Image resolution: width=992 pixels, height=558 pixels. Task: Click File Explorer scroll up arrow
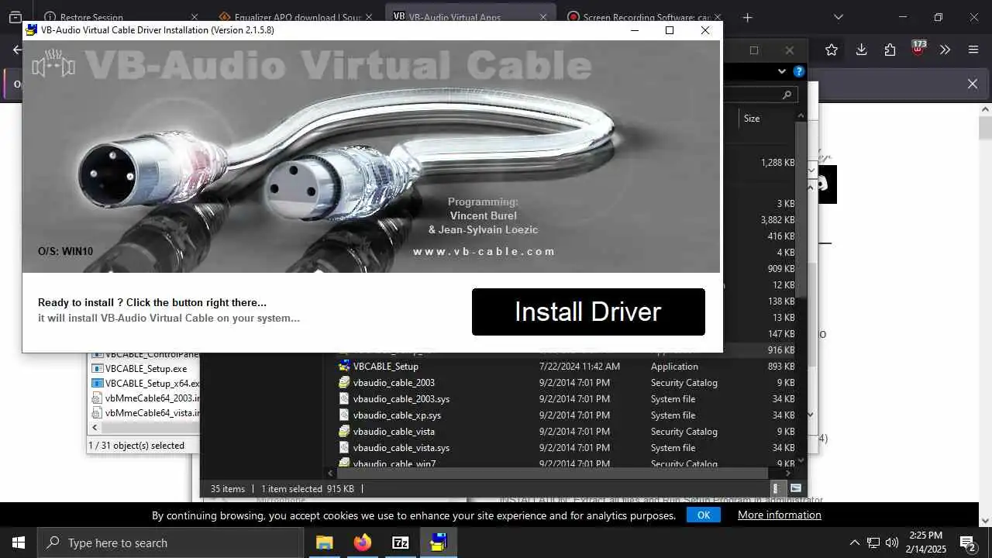801,116
